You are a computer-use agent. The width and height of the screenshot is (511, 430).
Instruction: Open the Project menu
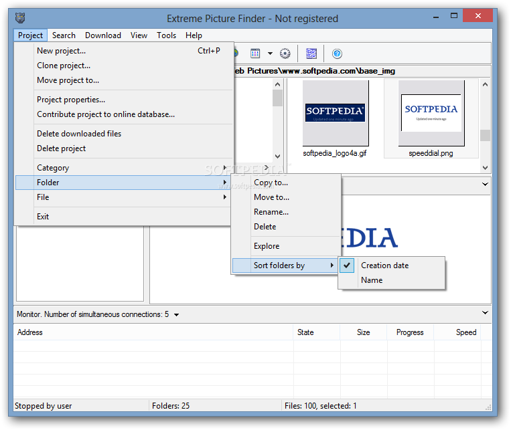(30, 35)
